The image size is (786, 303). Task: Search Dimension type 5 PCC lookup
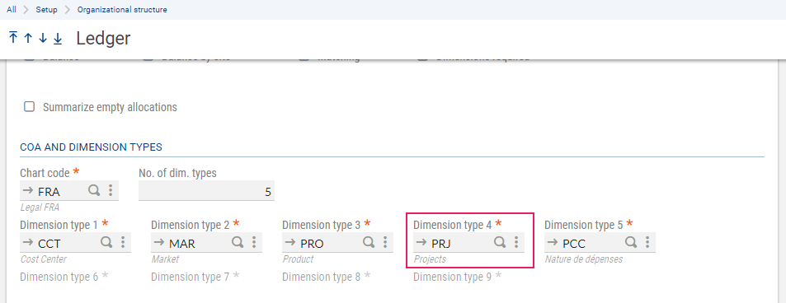(631, 242)
